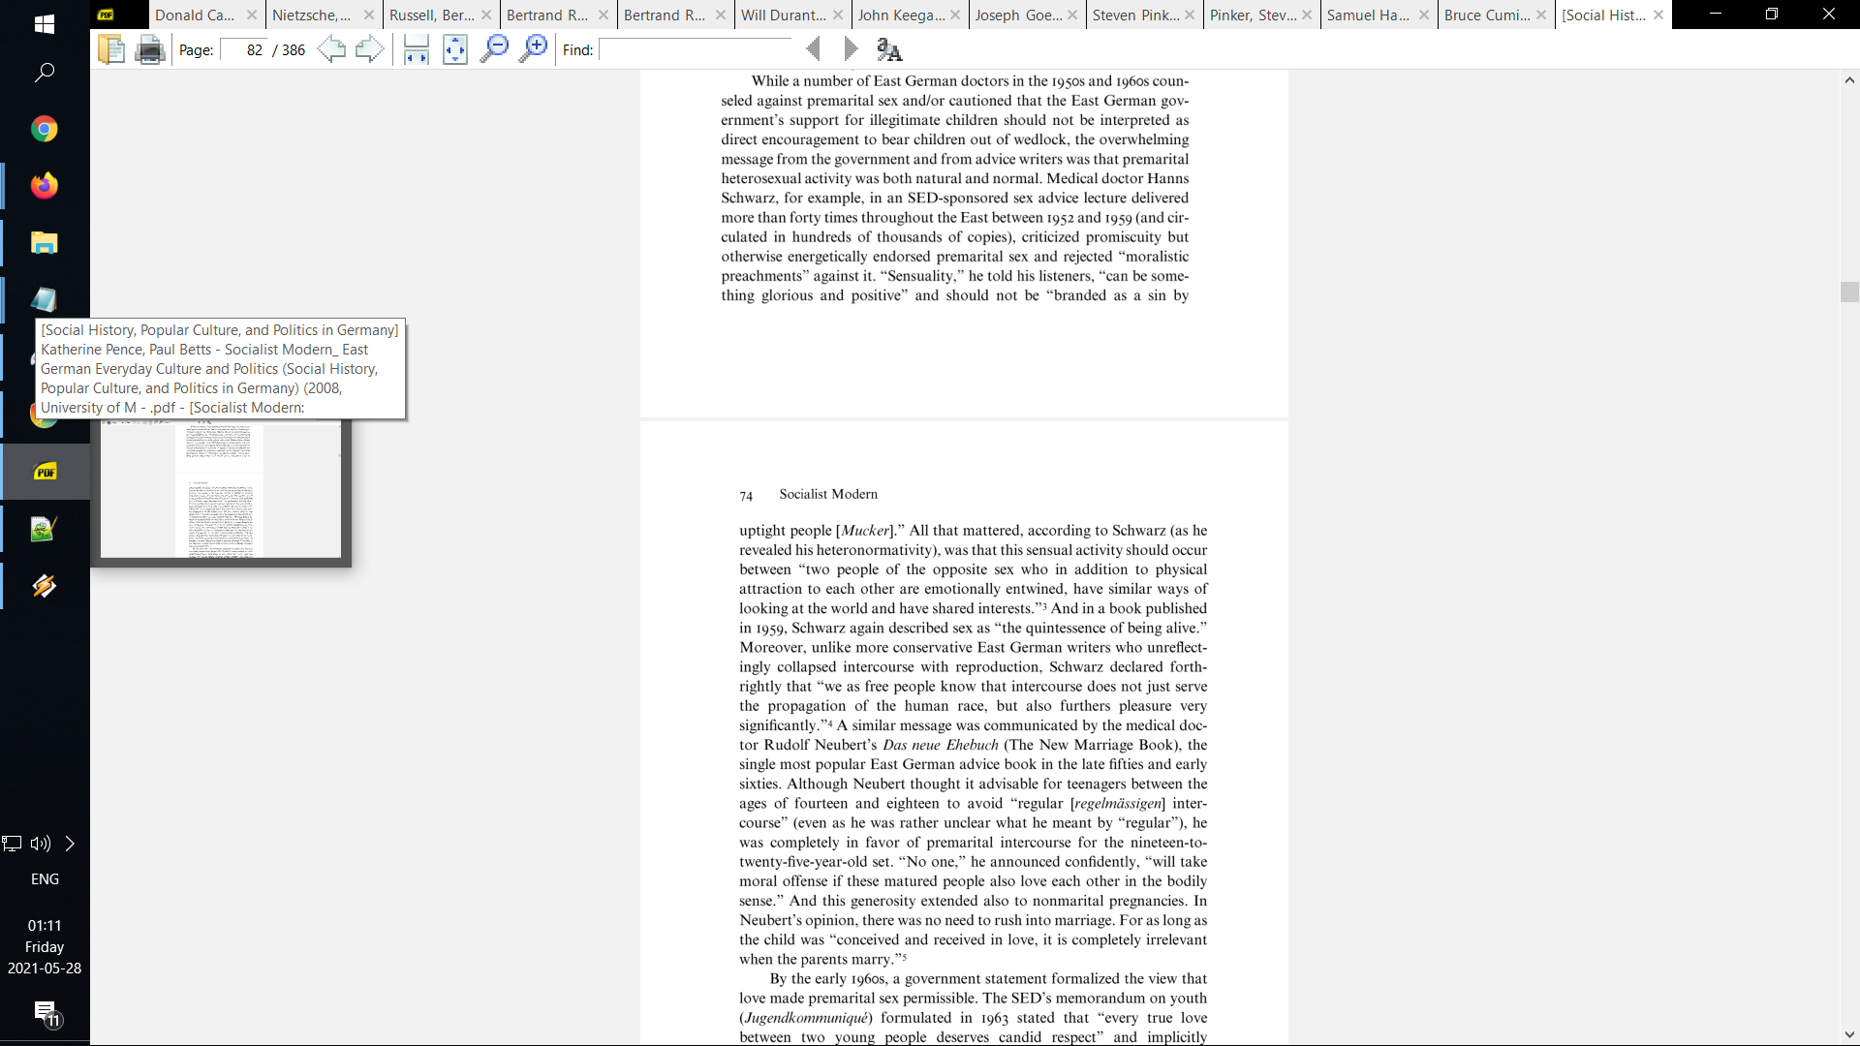1860x1046 pixels.
Task: Click the Find text field
Action: coord(695,49)
